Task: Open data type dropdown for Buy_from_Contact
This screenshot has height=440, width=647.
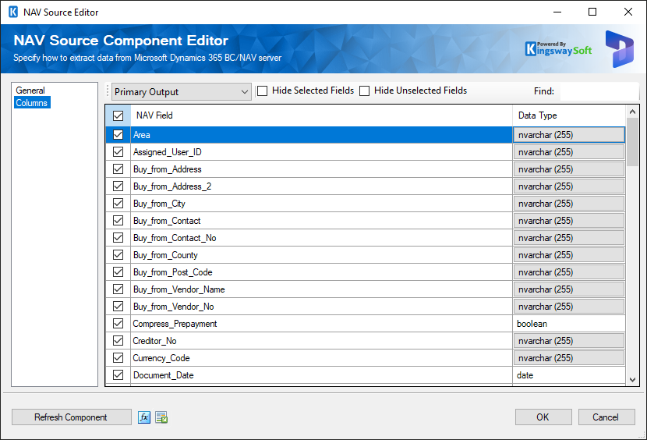Action: pyautogui.click(x=568, y=221)
